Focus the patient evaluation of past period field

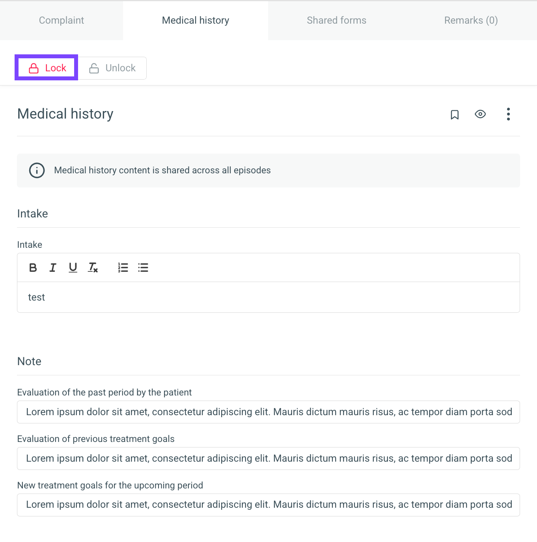click(x=268, y=412)
